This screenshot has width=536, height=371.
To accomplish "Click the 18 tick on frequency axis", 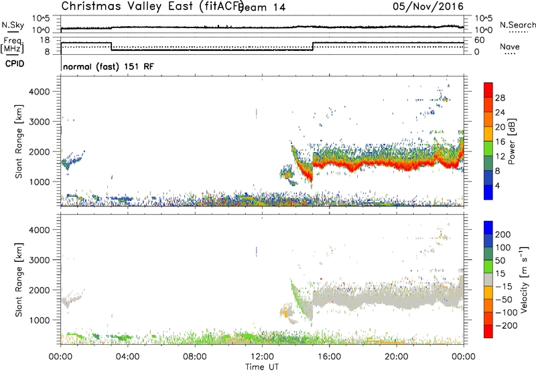I will (x=45, y=40).
